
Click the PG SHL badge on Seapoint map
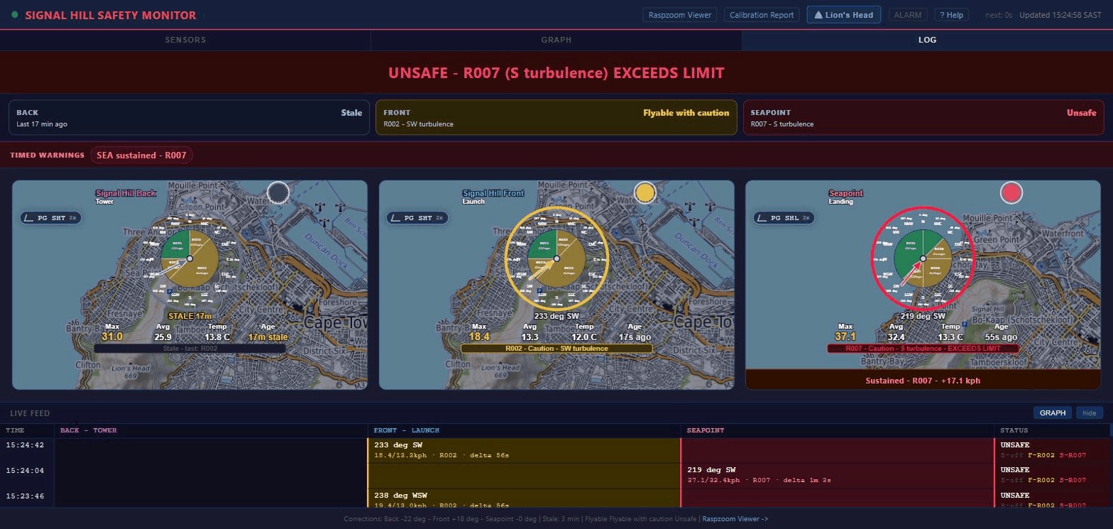click(x=784, y=218)
